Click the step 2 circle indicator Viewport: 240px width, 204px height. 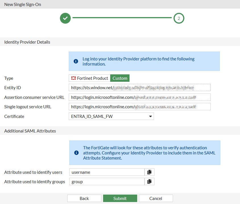[179, 18]
